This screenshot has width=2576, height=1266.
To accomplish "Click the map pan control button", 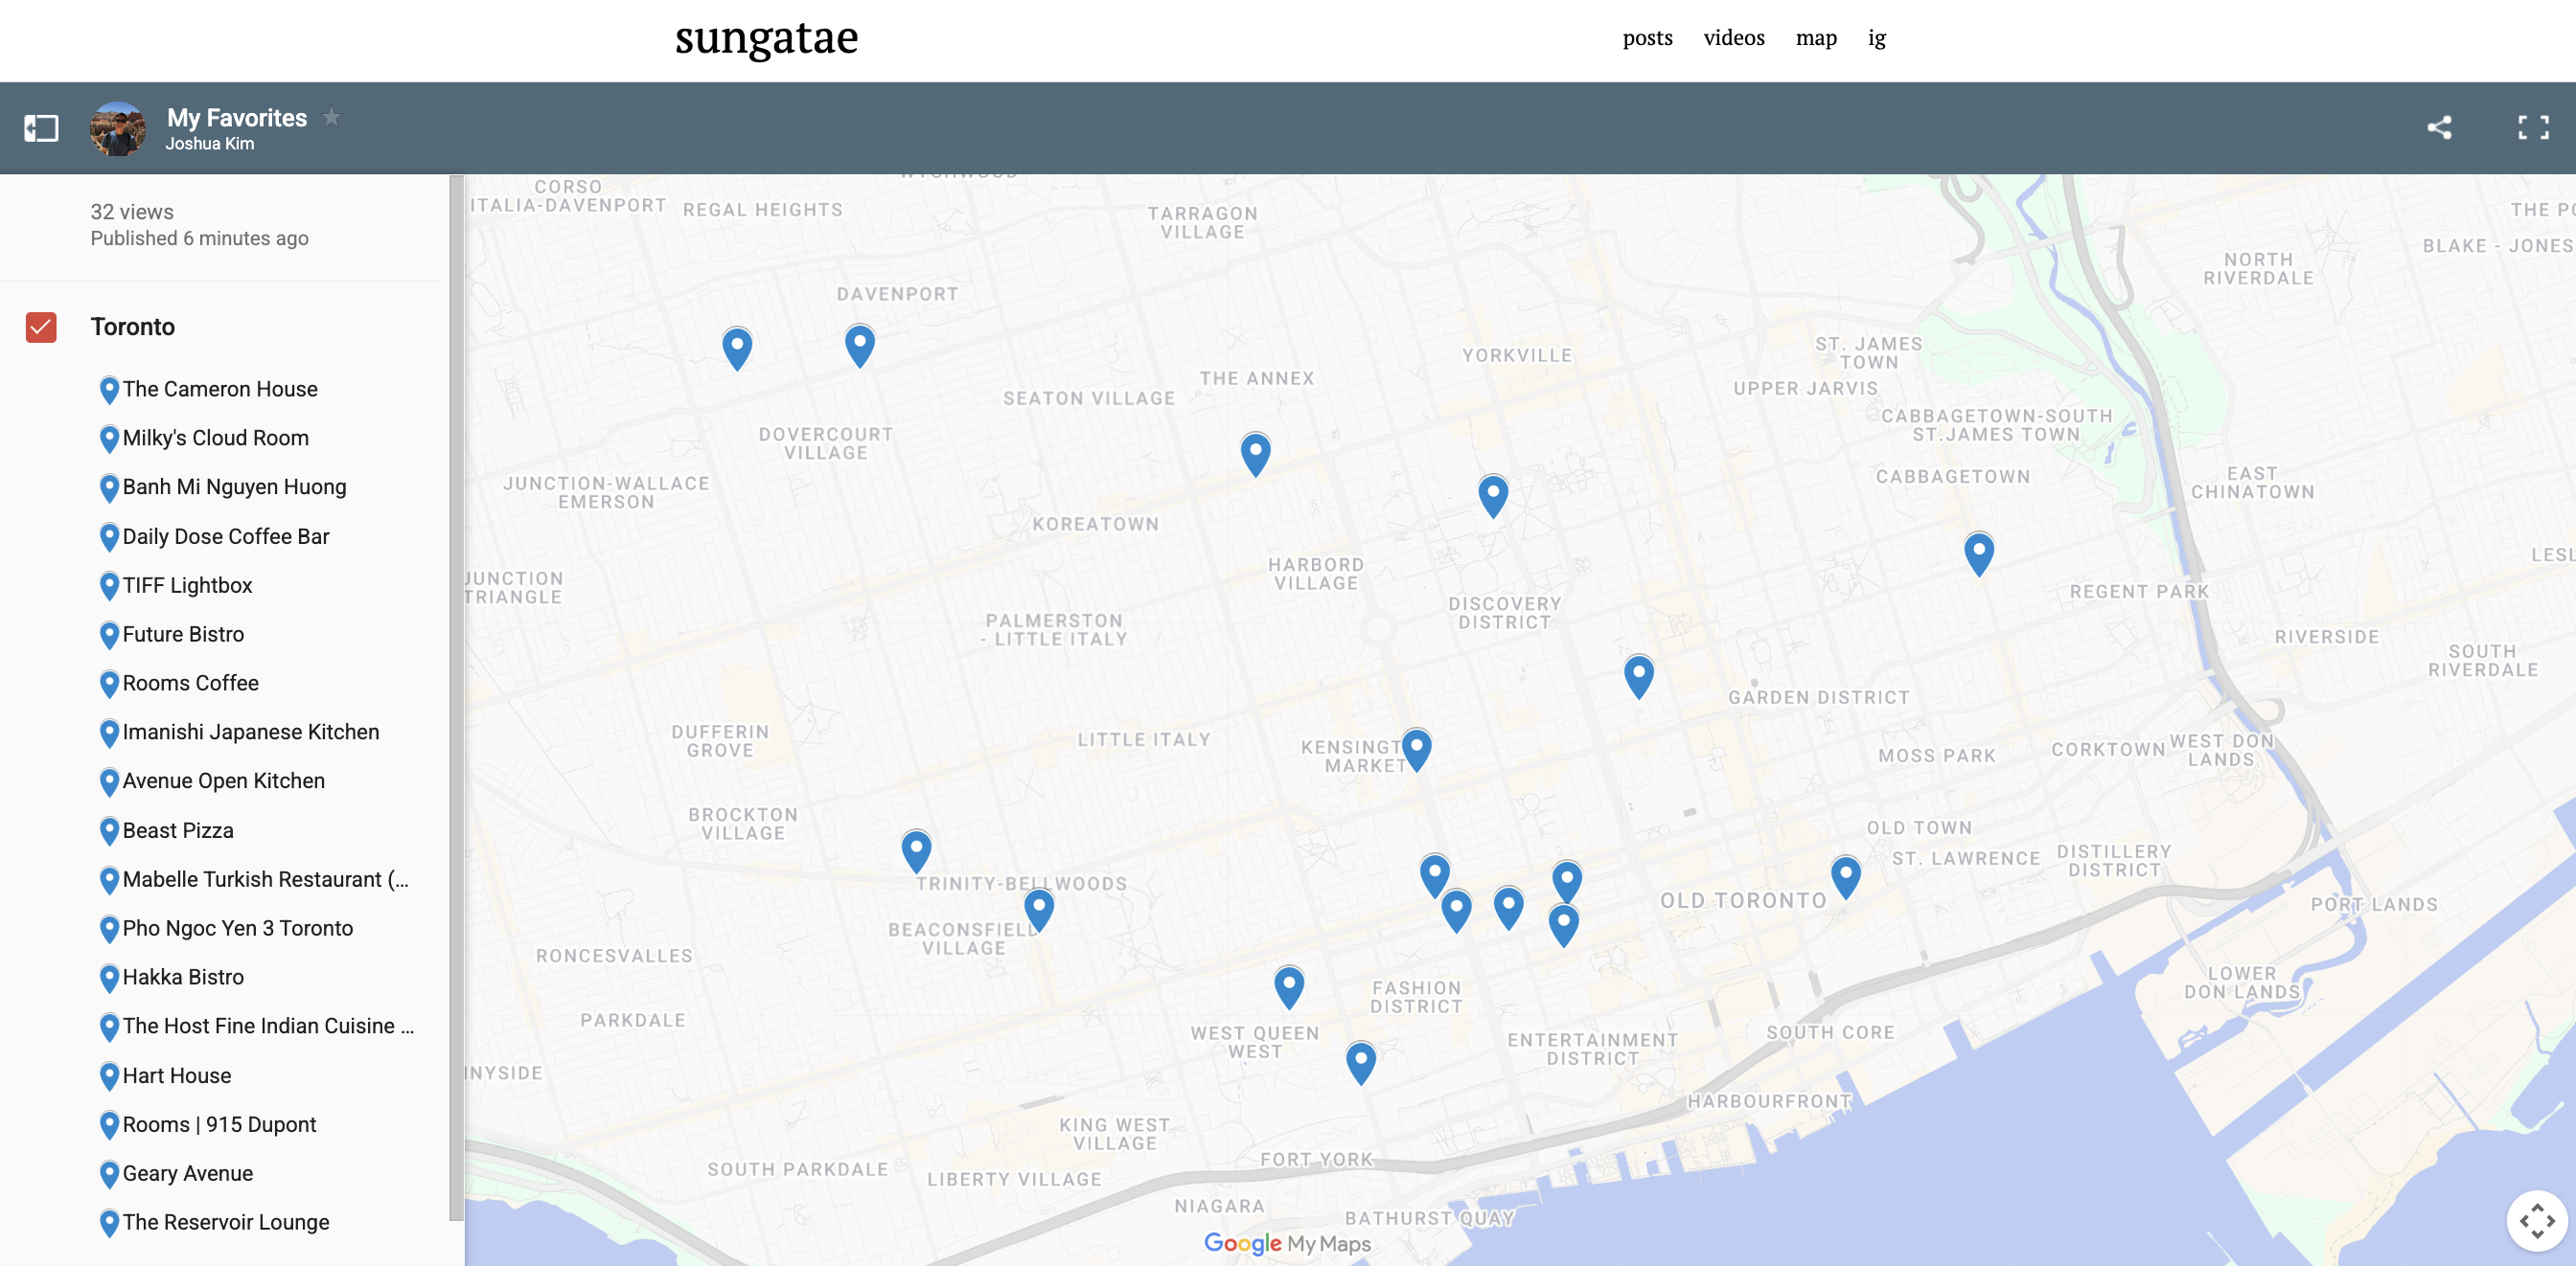I will [2537, 1220].
